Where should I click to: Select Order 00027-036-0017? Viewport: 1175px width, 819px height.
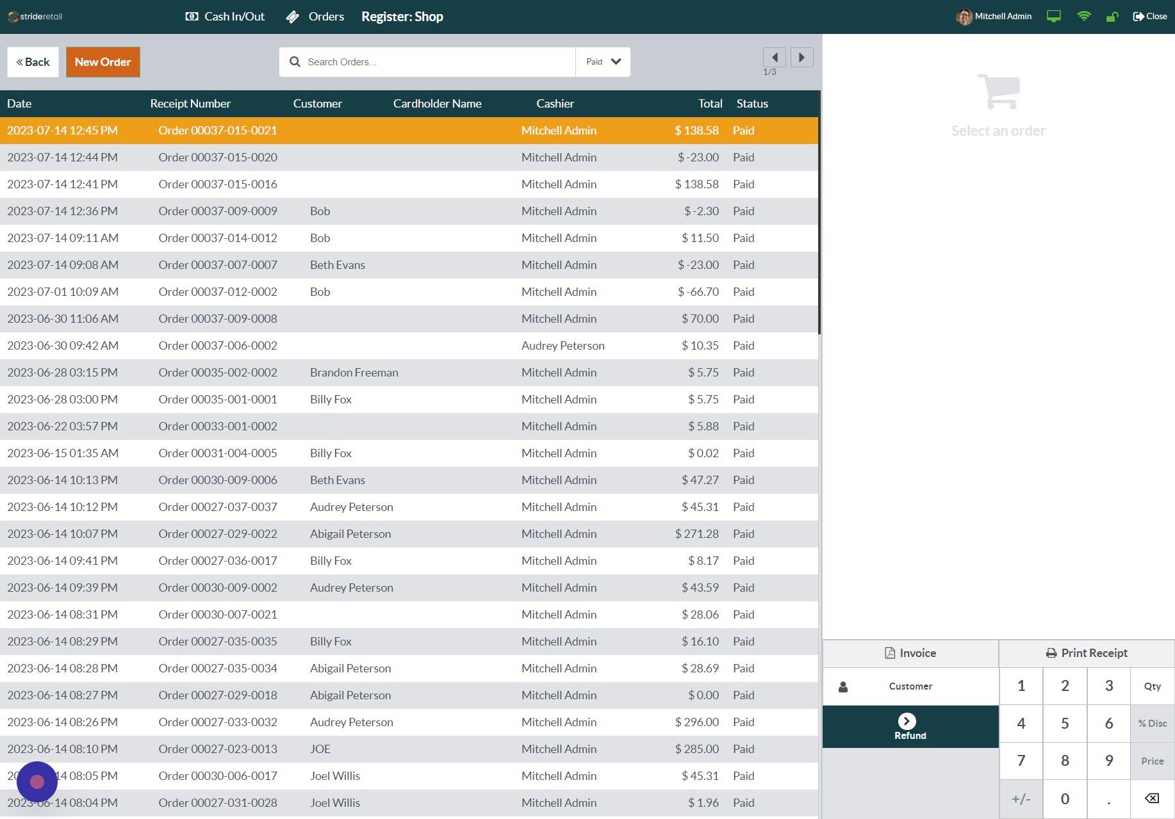click(x=409, y=561)
